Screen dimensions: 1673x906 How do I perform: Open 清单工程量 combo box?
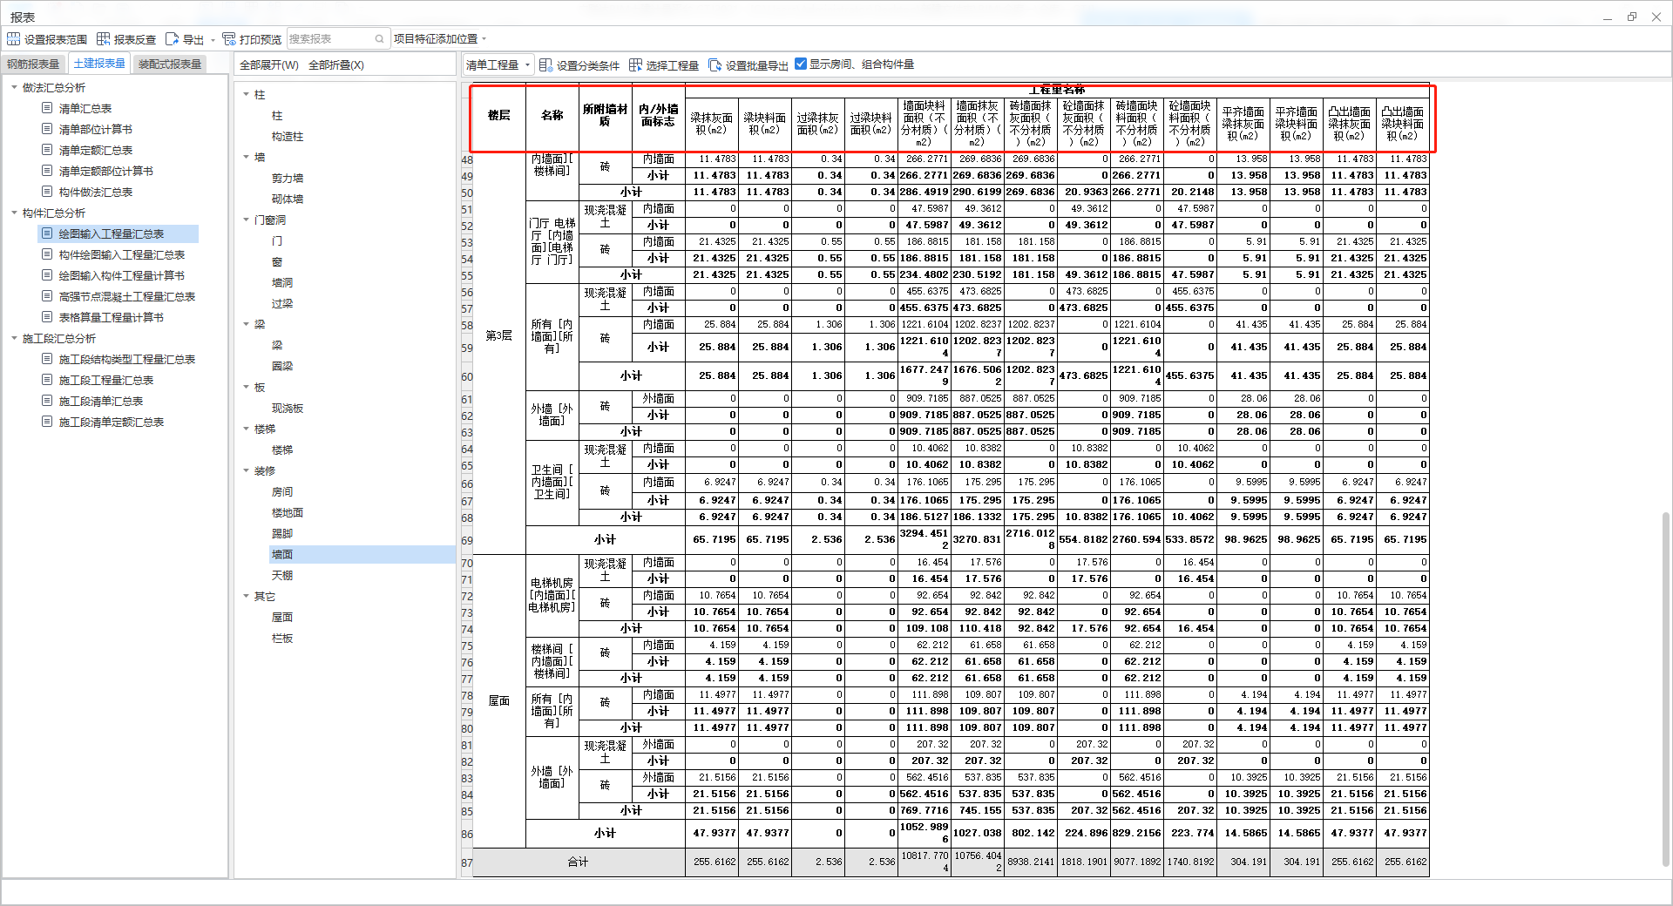tap(498, 65)
